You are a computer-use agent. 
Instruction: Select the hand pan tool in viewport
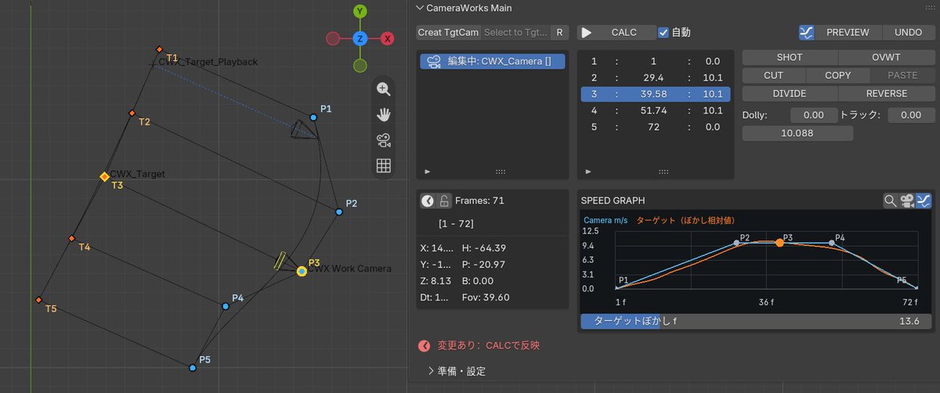[383, 115]
